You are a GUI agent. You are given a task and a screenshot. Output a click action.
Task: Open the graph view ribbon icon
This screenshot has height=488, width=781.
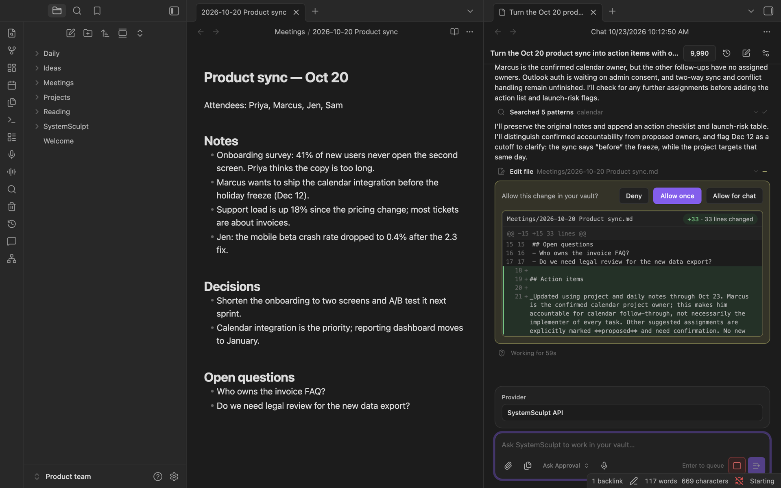(x=12, y=50)
